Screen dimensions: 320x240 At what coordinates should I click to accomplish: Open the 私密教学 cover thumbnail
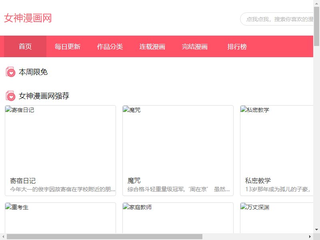click(x=277, y=140)
